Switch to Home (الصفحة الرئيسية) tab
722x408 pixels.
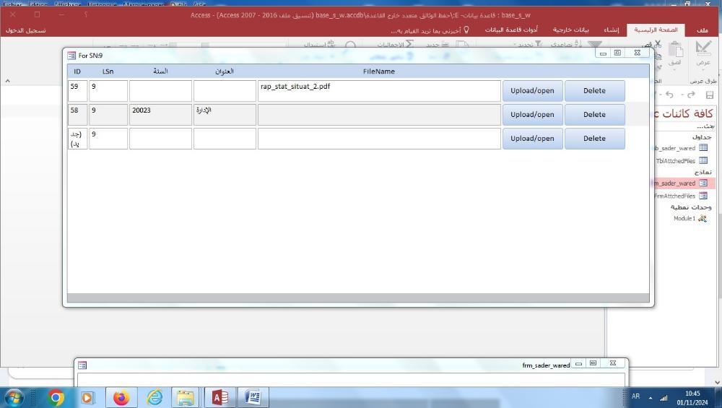[x=656, y=30]
